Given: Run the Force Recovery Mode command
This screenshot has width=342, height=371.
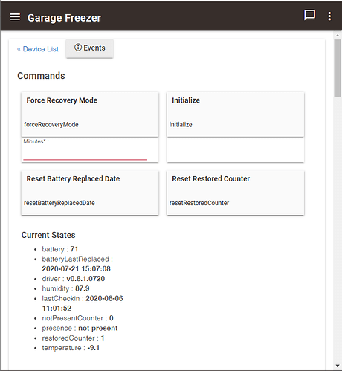Looking at the screenshot, I should [90, 114].
